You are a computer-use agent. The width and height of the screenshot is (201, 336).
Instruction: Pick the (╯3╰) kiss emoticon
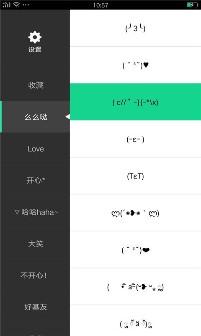coord(135,28)
